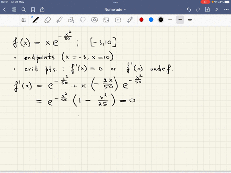The height and width of the screenshot is (173, 231).
Task: Tap the handwritten word "endpoints"
Action: 39,58
